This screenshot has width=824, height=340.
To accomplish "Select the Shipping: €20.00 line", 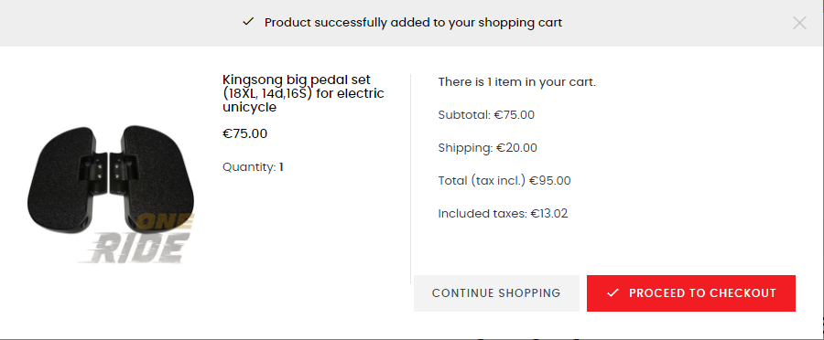I will (x=488, y=148).
